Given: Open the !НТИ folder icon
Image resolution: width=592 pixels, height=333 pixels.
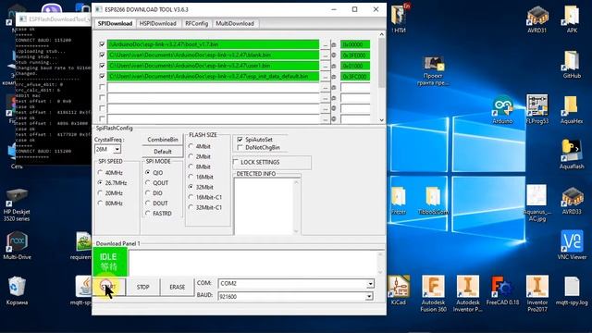Looking at the screenshot, I should 399,18.
